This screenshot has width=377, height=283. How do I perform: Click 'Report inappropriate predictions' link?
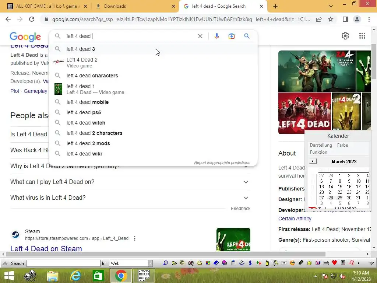pyautogui.click(x=222, y=163)
